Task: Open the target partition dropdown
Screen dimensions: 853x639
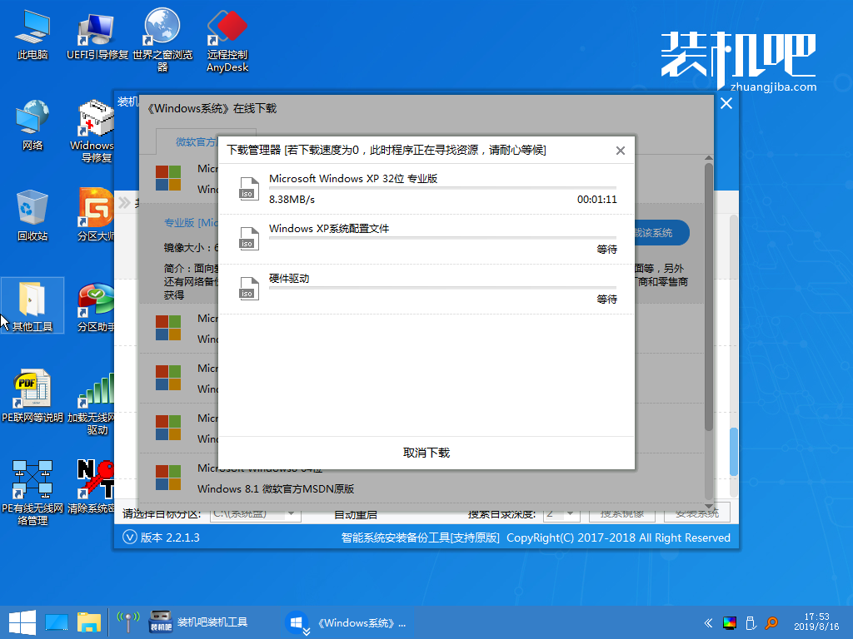Action: [x=255, y=513]
